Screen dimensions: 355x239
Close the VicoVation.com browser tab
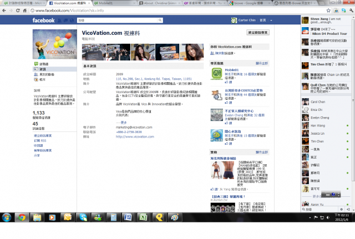point(89,3)
